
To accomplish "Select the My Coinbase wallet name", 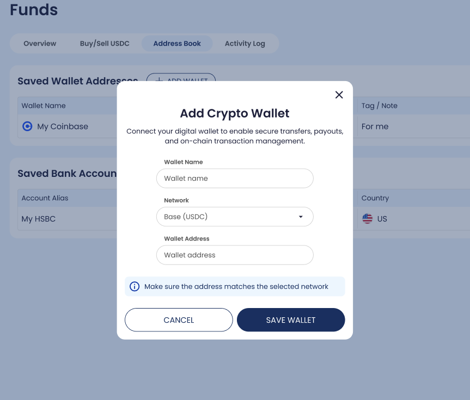I will [x=63, y=126].
